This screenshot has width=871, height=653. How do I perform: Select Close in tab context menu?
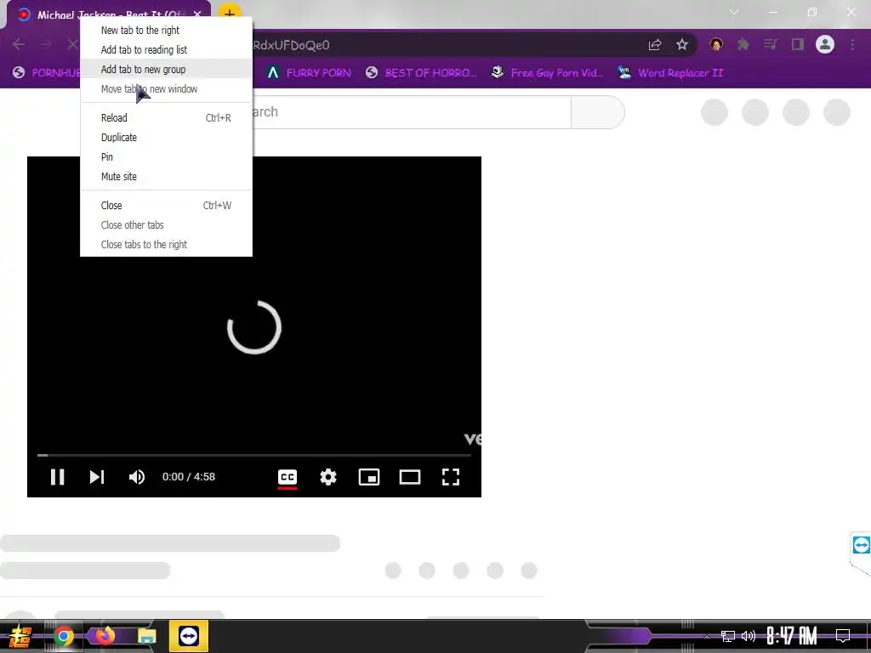point(166,205)
